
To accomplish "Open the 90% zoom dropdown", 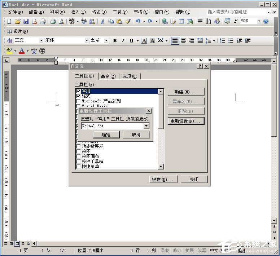I will 259,21.
